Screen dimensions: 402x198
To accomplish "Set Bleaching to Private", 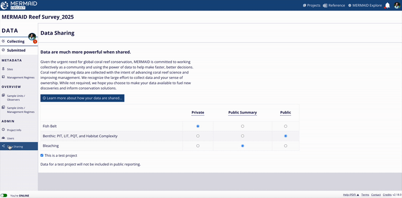I will click(x=197, y=146).
